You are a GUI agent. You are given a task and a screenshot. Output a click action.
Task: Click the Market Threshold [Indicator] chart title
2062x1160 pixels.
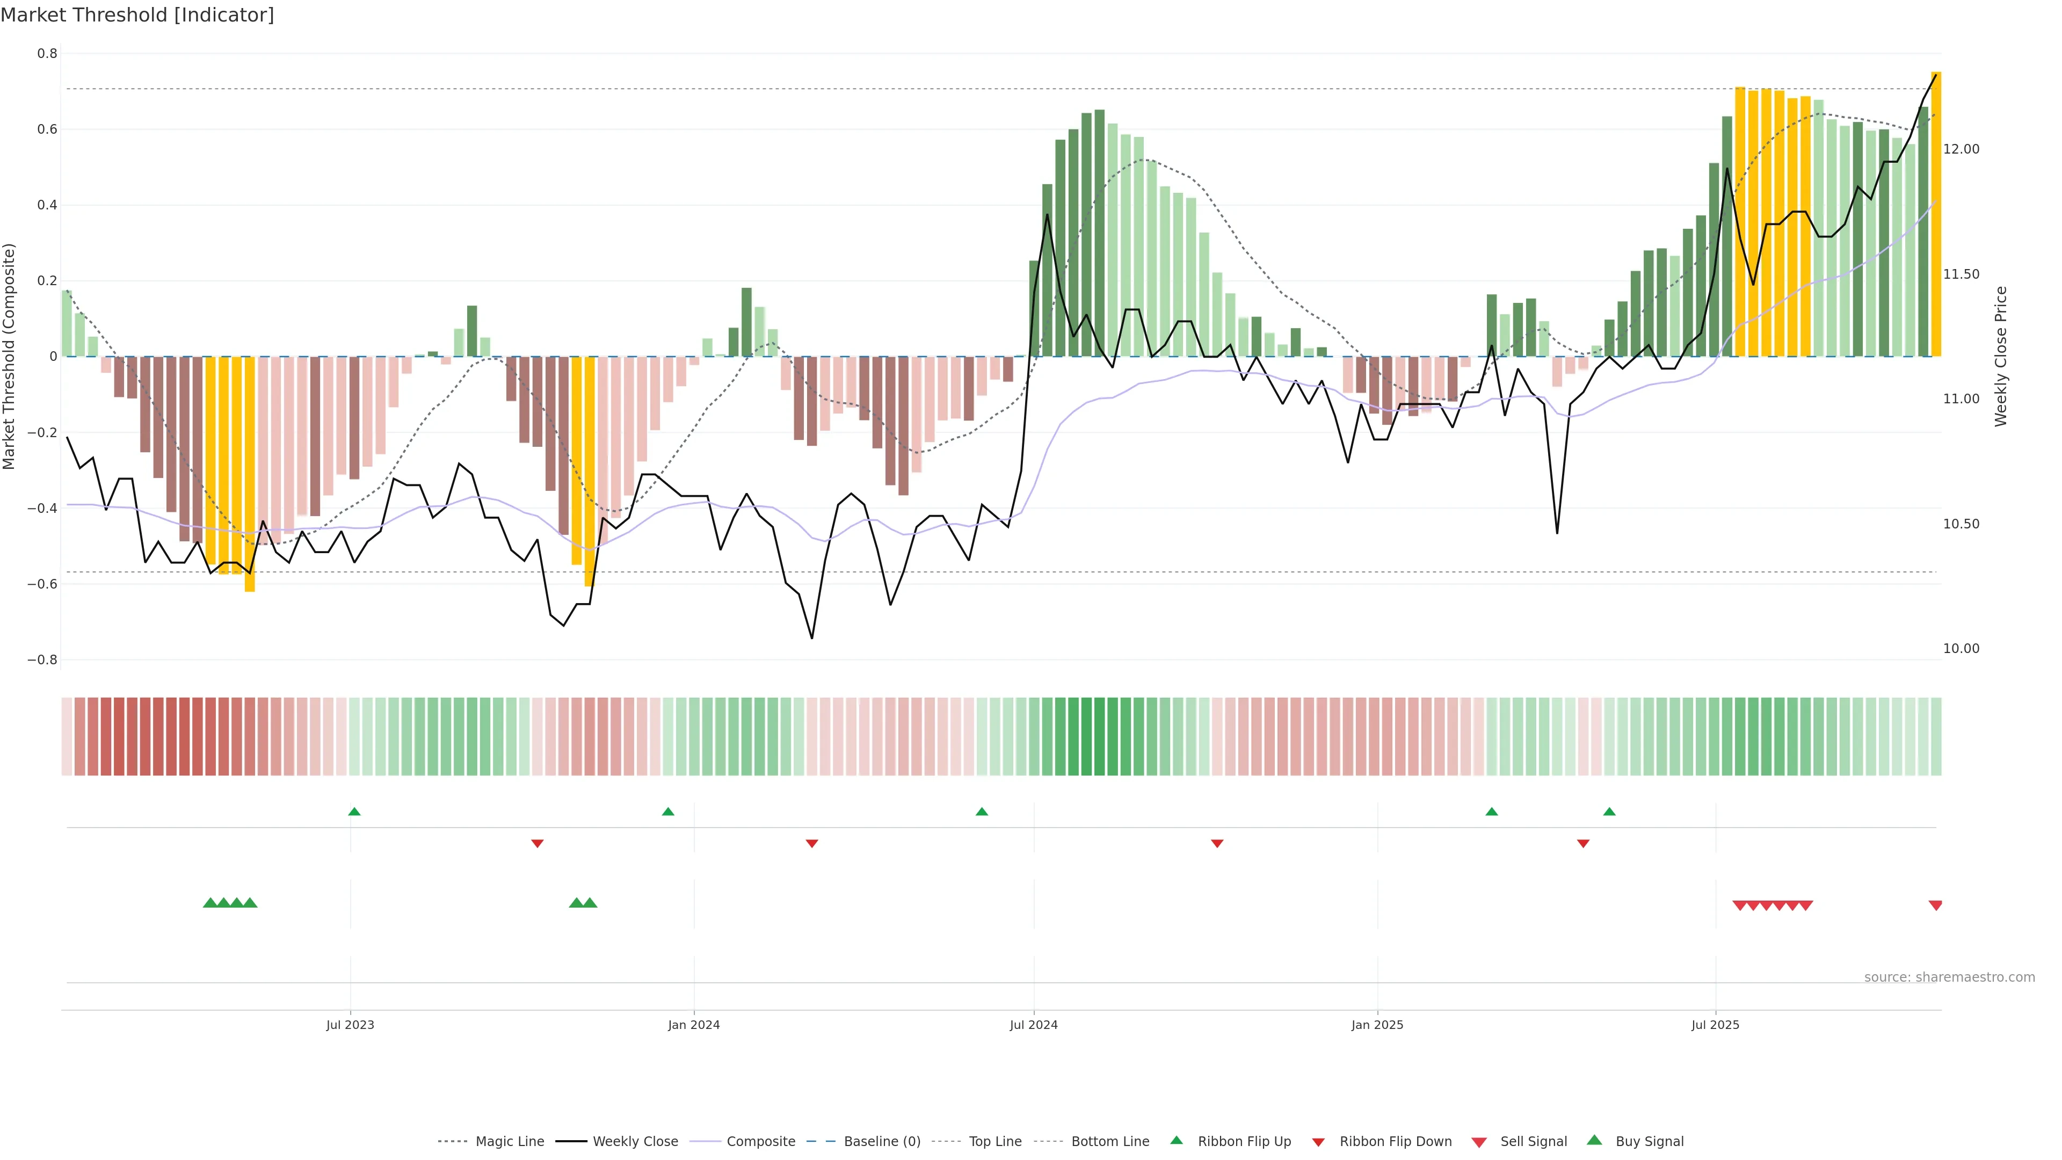coord(137,15)
